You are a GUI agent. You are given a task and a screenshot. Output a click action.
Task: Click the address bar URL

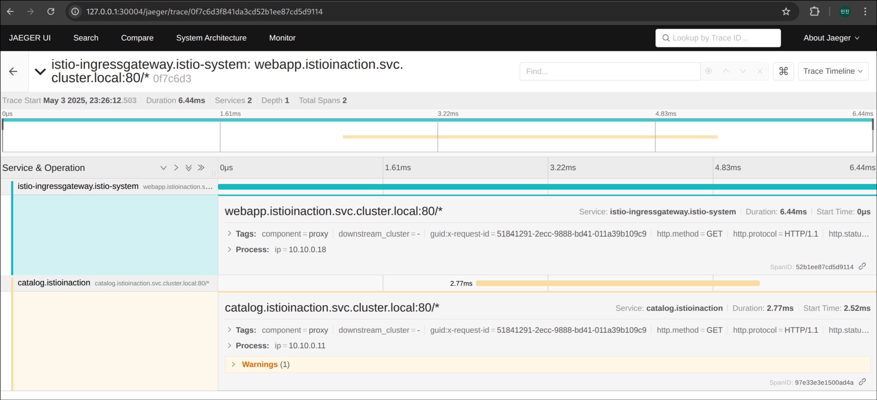pyautogui.click(x=204, y=12)
